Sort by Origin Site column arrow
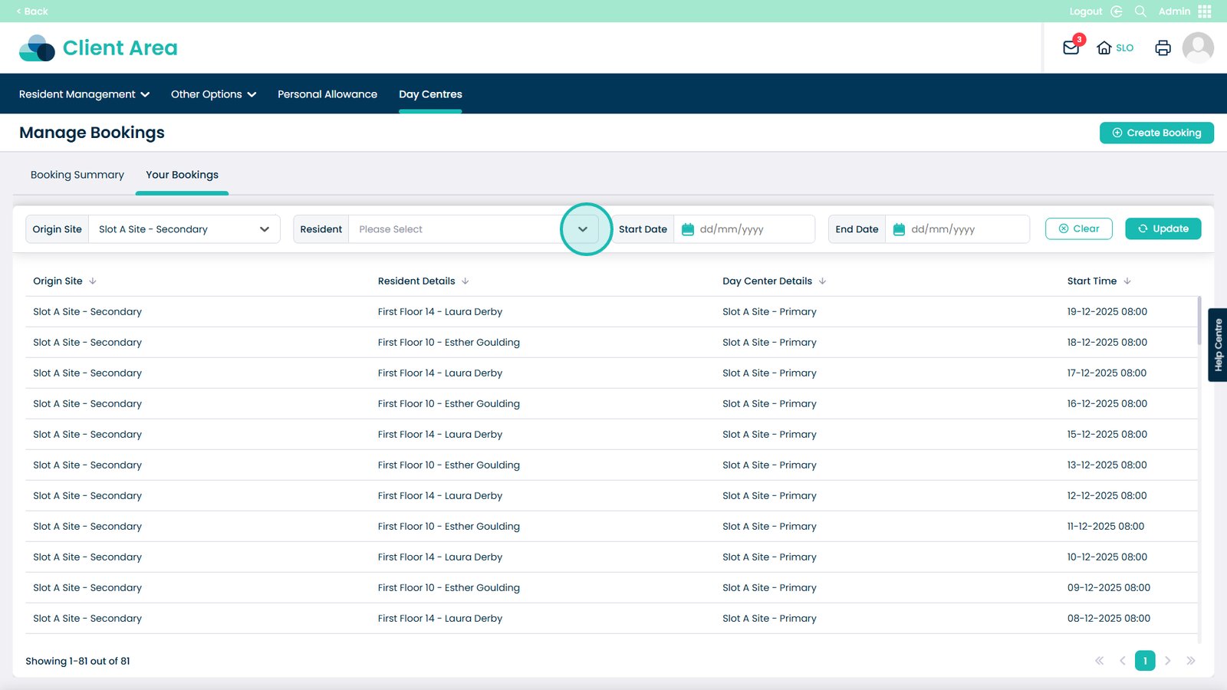 click(x=93, y=281)
